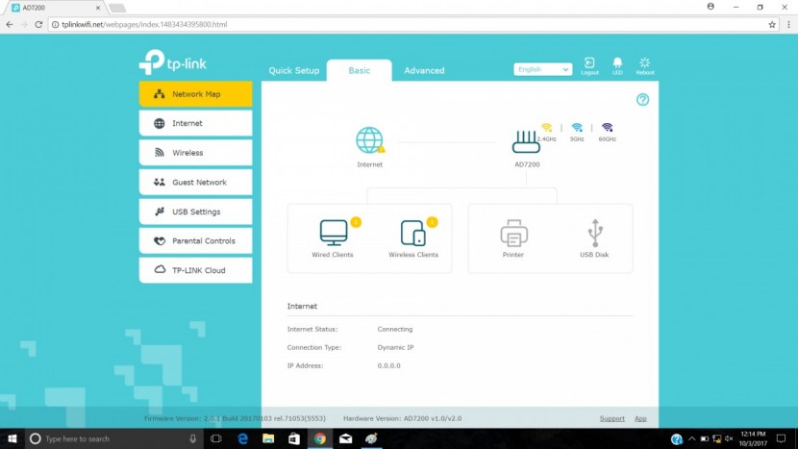This screenshot has height=449, width=798.
Task: Open the help question mark icon
Action: pos(643,100)
